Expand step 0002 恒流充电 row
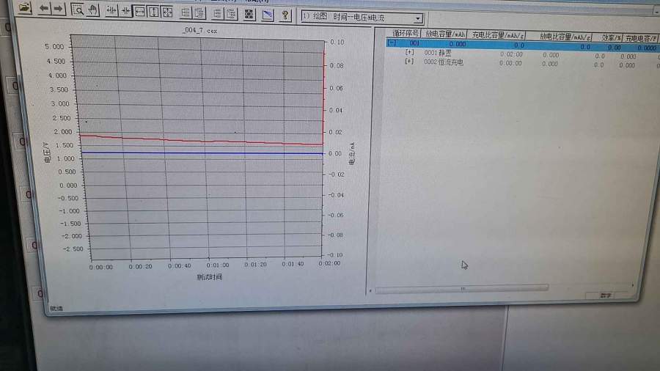This screenshot has height=371, width=660. pyautogui.click(x=408, y=61)
